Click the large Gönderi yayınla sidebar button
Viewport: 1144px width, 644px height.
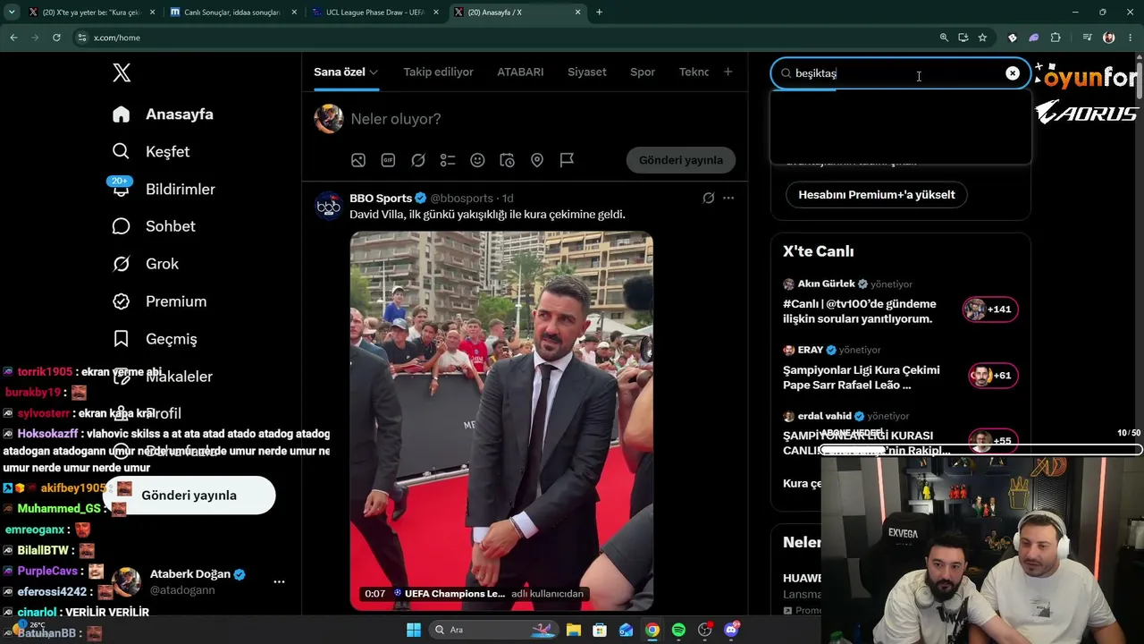(189, 496)
